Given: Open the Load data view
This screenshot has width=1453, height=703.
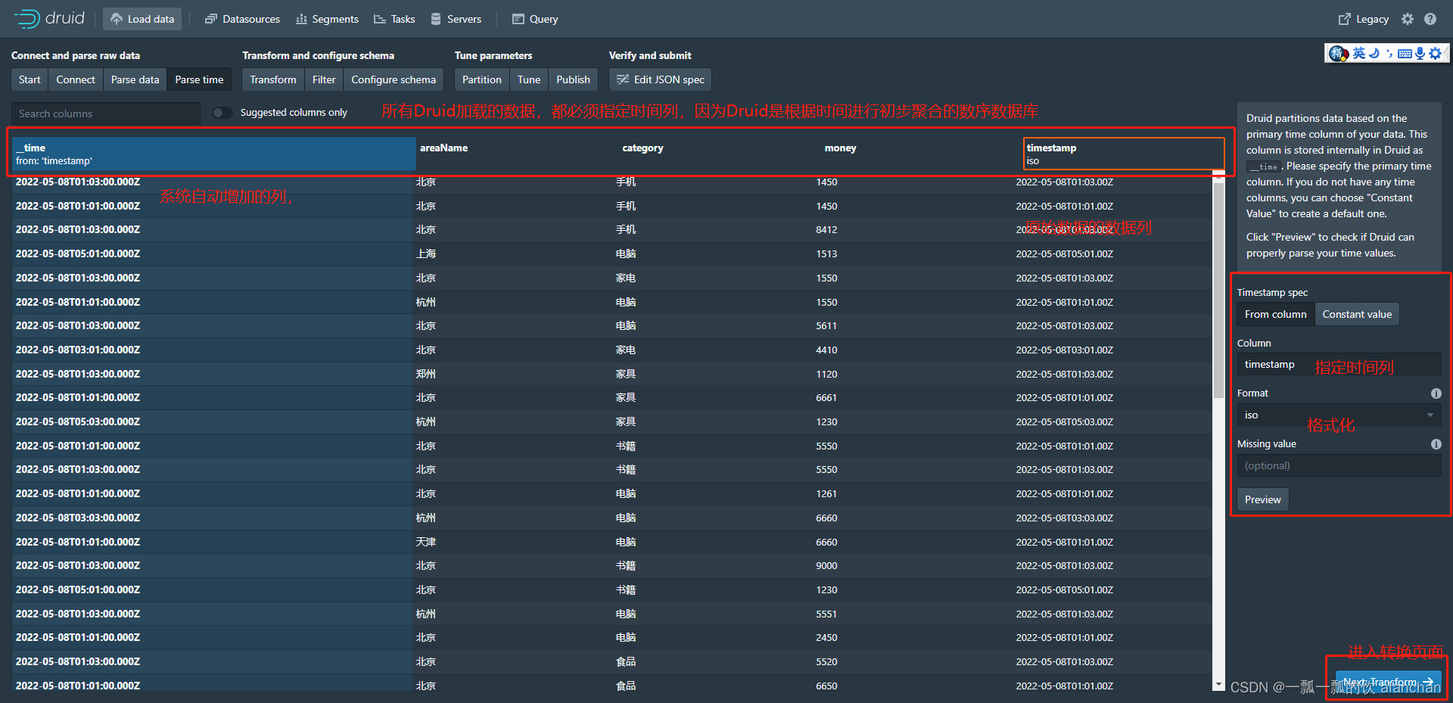Looking at the screenshot, I should coord(142,19).
